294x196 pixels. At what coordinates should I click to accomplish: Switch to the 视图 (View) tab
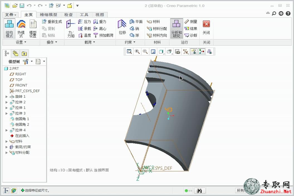point(99,15)
